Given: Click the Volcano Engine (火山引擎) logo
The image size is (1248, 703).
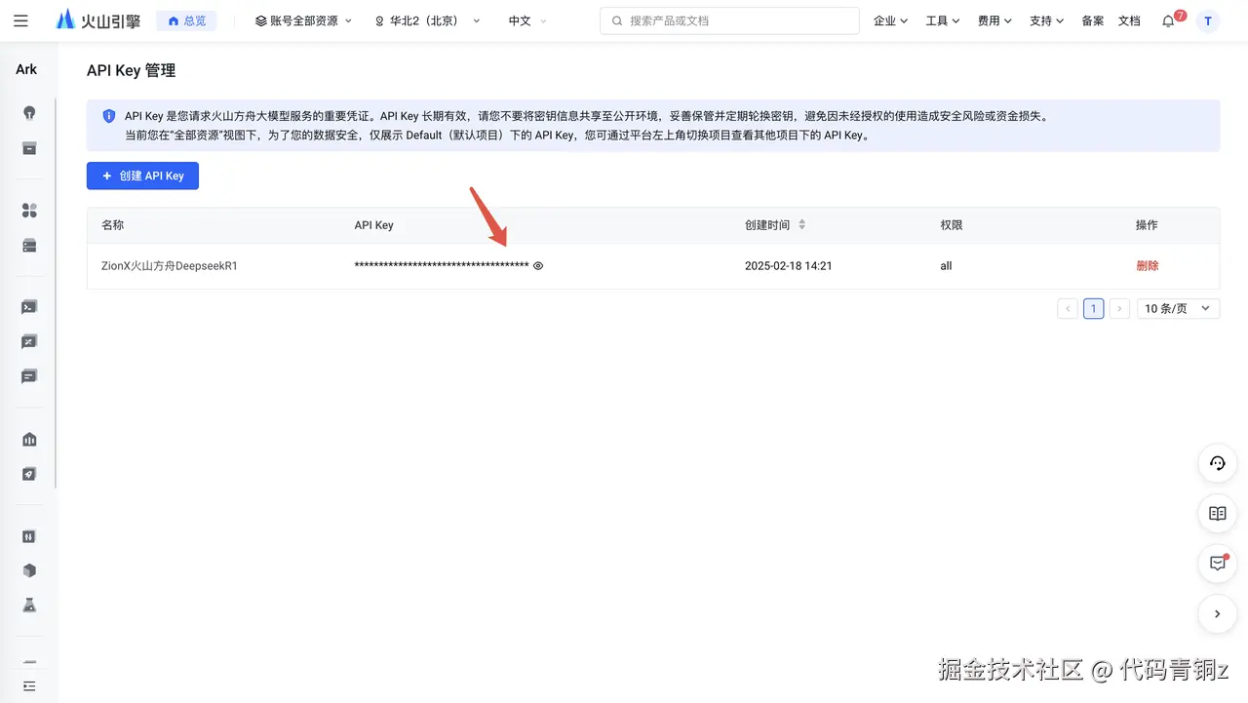Looking at the screenshot, I should [x=98, y=20].
